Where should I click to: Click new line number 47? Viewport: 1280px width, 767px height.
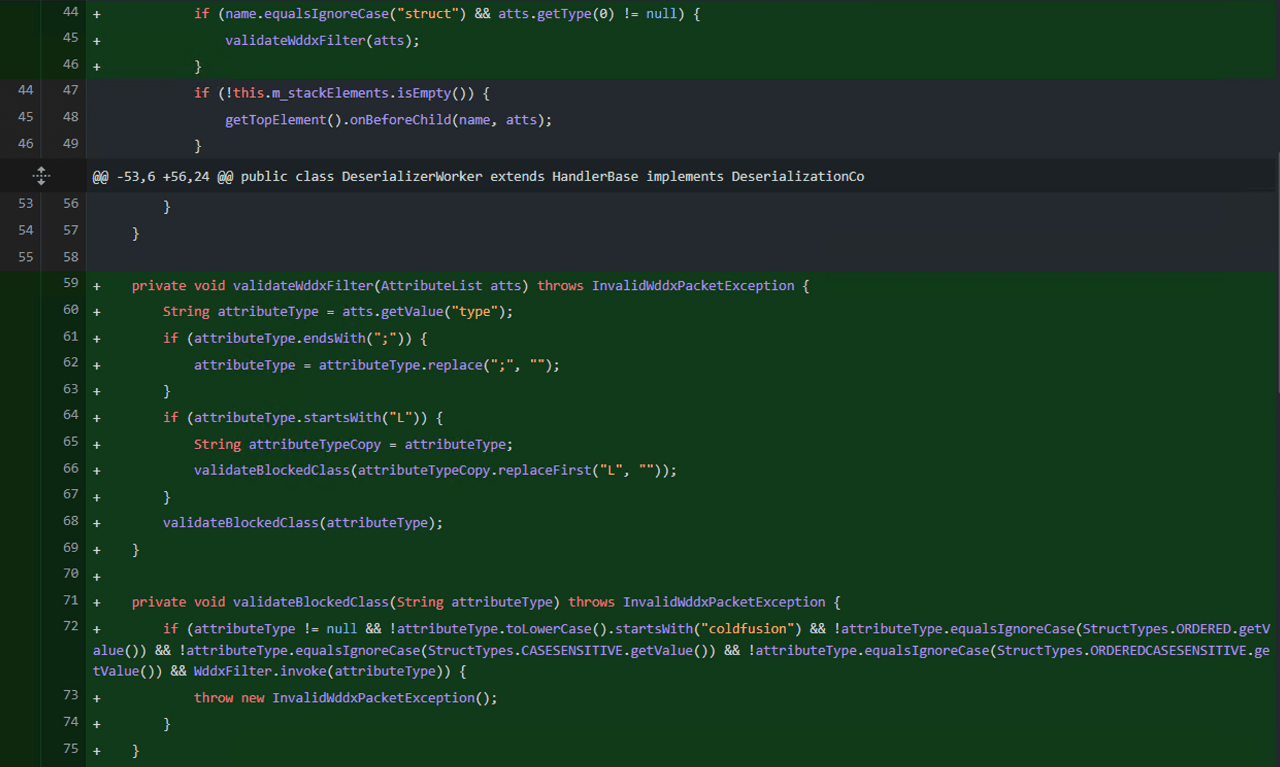coord(70,90)
